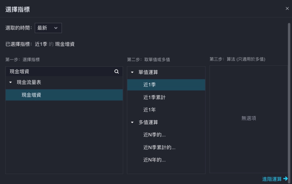Click the 多值運算 group label
The image size is (292, 184).
(x=148, y=122)
